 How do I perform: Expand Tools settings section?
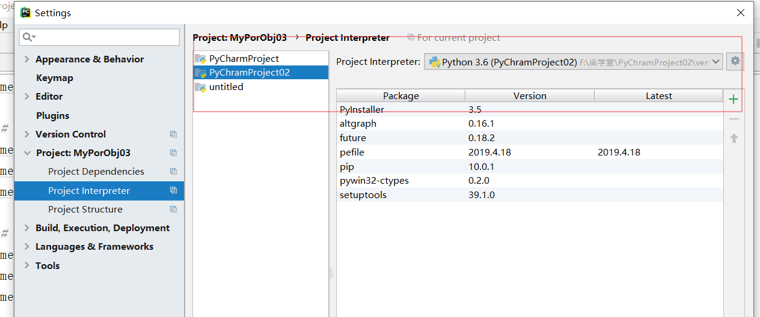pos(26,265)
